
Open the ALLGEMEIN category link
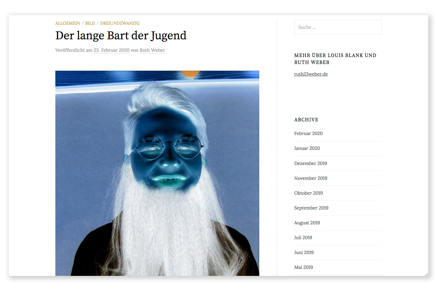click(x=68, y=23)
